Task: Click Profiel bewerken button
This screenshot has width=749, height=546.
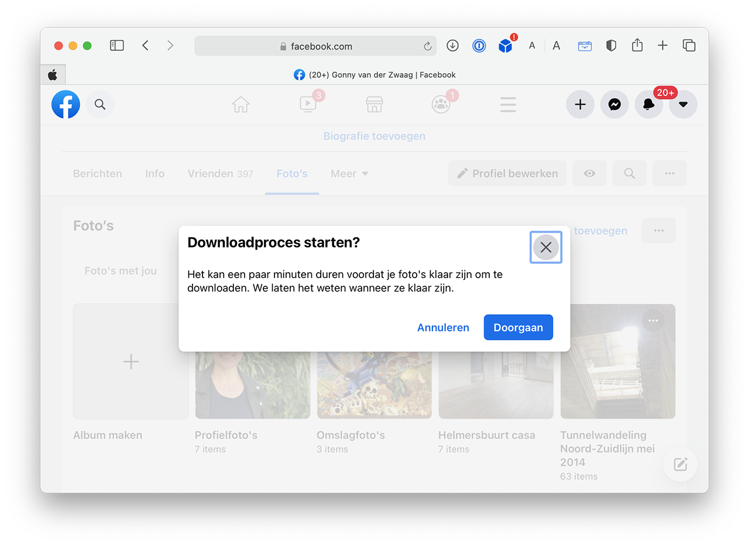Action: click(x=507, y=173)
